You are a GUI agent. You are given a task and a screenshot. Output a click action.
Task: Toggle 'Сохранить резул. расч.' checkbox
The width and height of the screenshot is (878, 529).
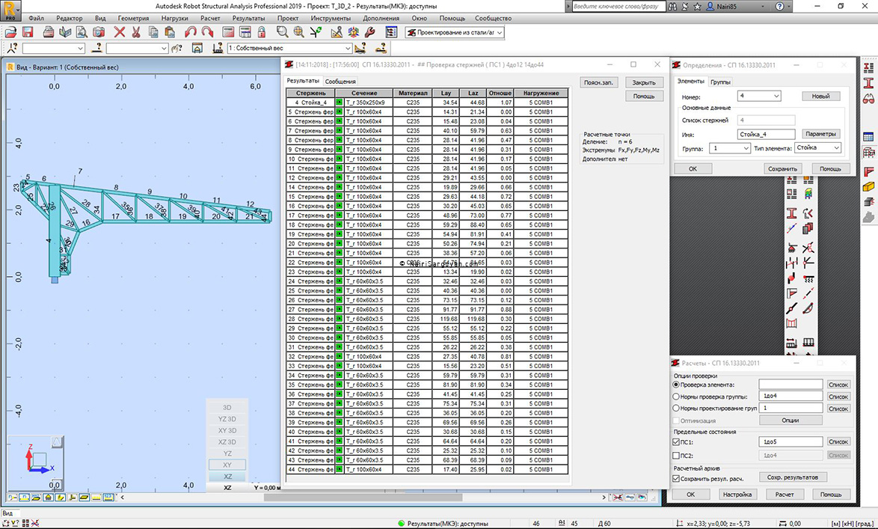(676, 479)
